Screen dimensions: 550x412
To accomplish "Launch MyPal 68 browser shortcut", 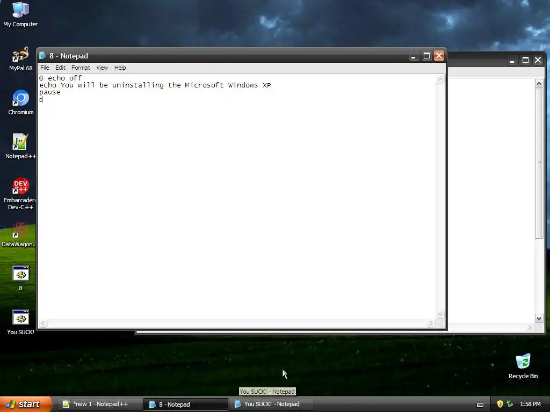I will pos(20,59).
